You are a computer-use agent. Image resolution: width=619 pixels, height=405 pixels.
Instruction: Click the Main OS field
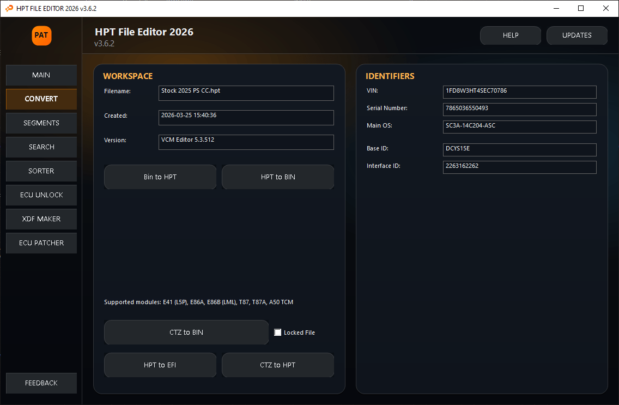coord(519,126)
